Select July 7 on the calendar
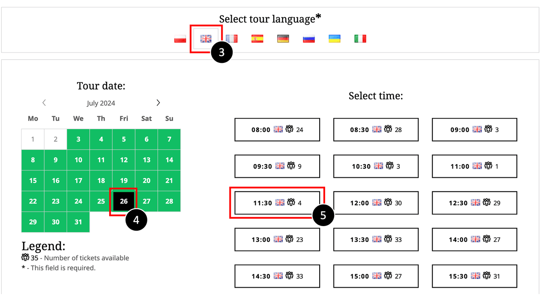The image size is (544, 298). click(x=169, y=139)
